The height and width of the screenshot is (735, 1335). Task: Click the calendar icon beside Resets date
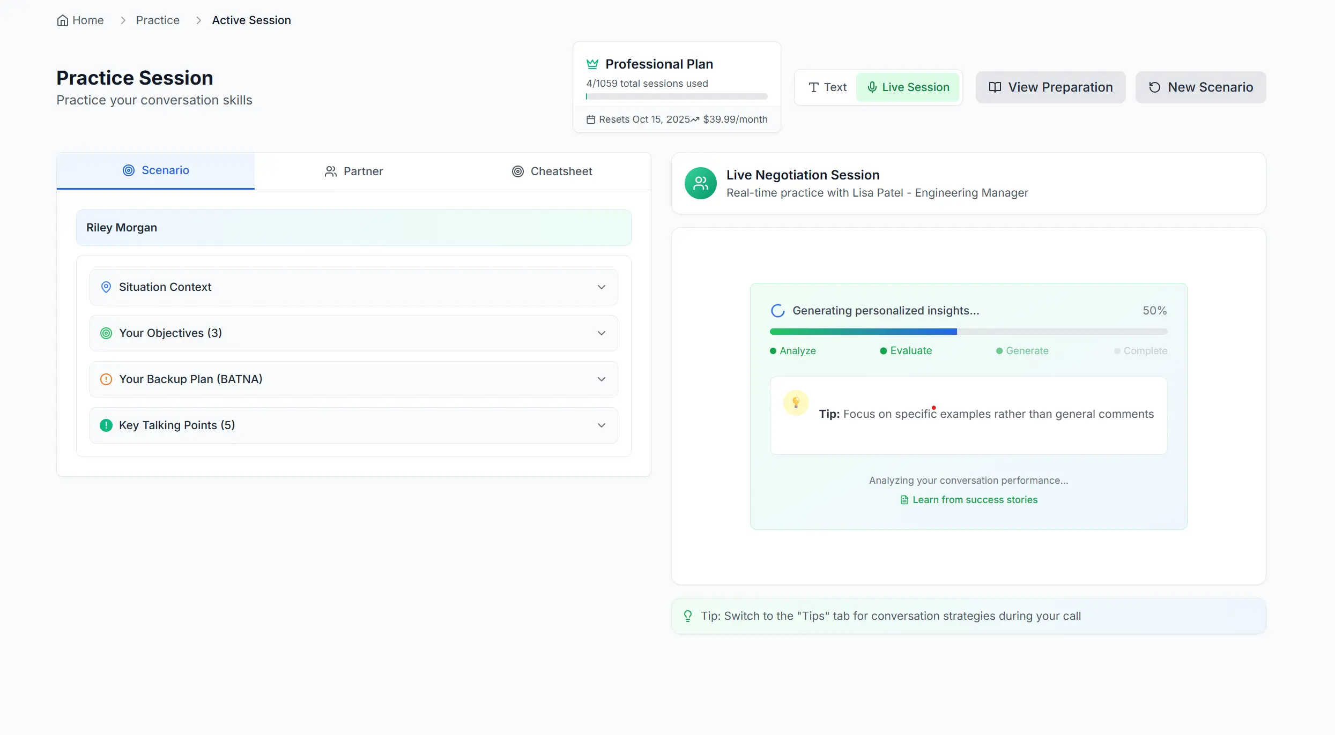tap(591, 119)
